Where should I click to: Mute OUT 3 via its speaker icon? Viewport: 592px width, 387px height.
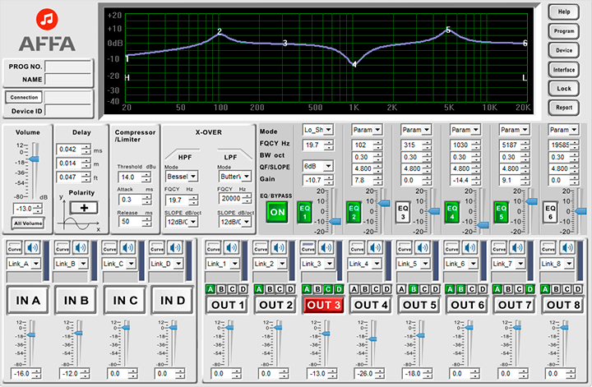(326, 248)
